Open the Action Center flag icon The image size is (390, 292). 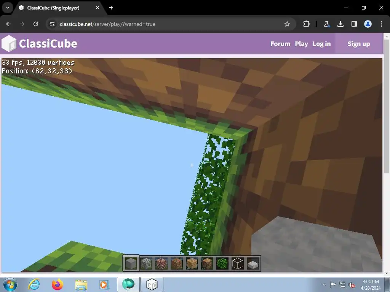(x=333, y=285)
